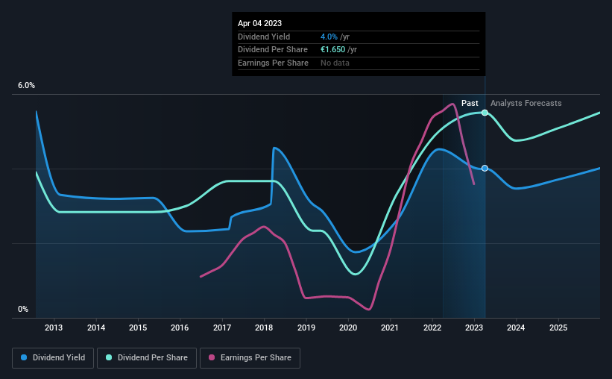The image size is (612, 379).
Task: Click the 2013 x-axis label
Action: click(x=54, y=328)
